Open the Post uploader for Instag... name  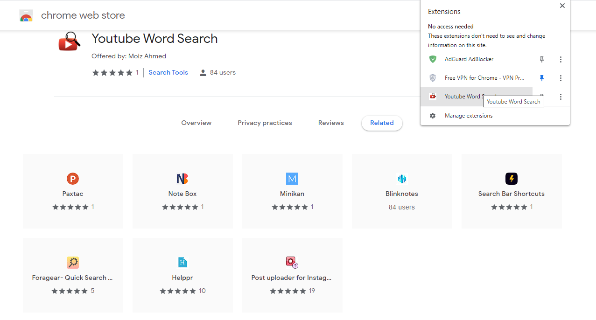[x=292, y=278]
